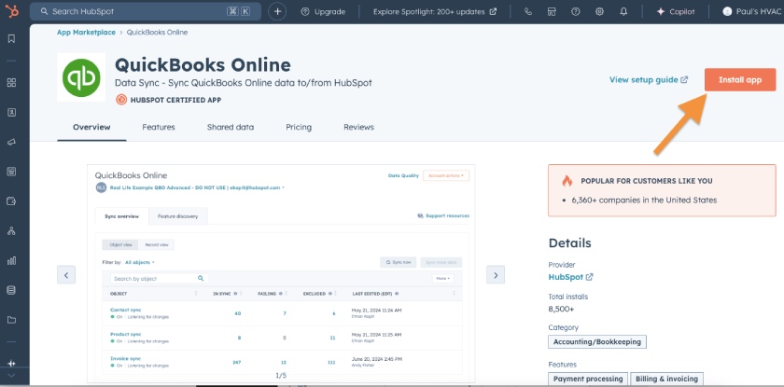Screen dimensions: 784x387
Task: Open Data Quality link in preview
Action: 403,175
